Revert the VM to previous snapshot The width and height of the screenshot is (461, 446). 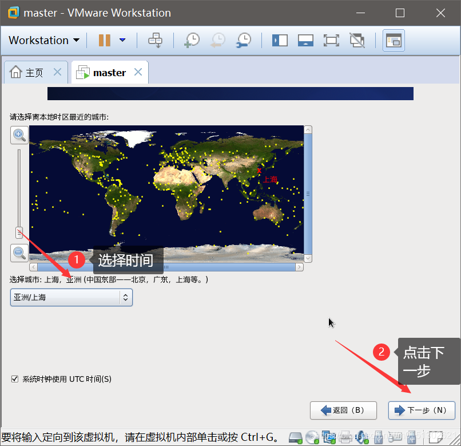point(218,40)
